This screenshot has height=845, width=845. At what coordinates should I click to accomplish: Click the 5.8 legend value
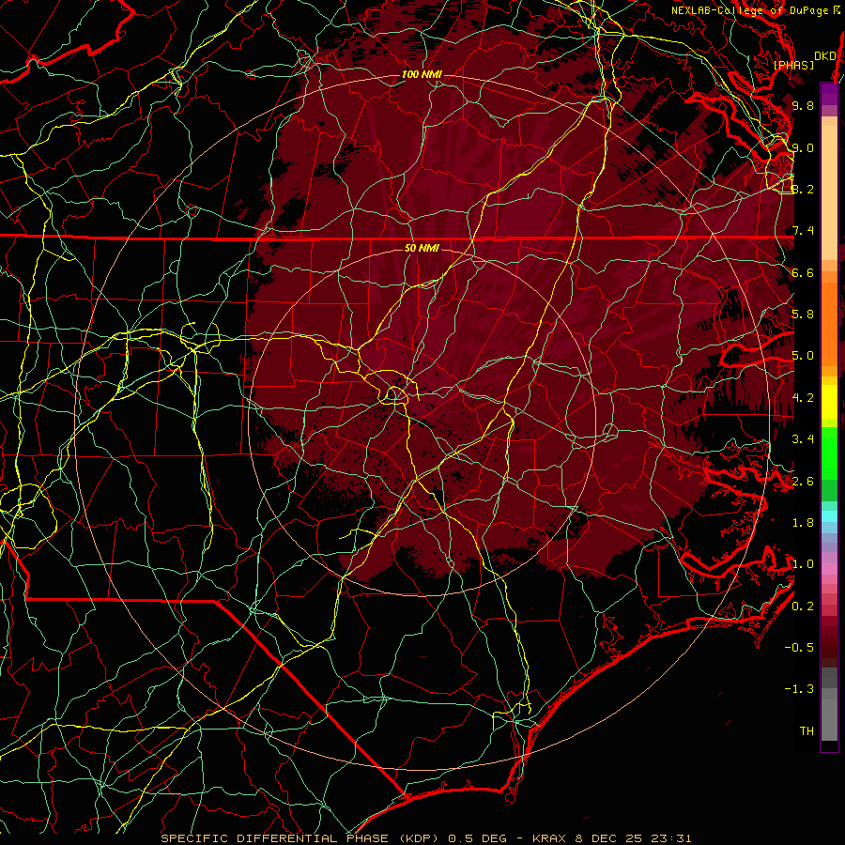[x=803, y=315]
